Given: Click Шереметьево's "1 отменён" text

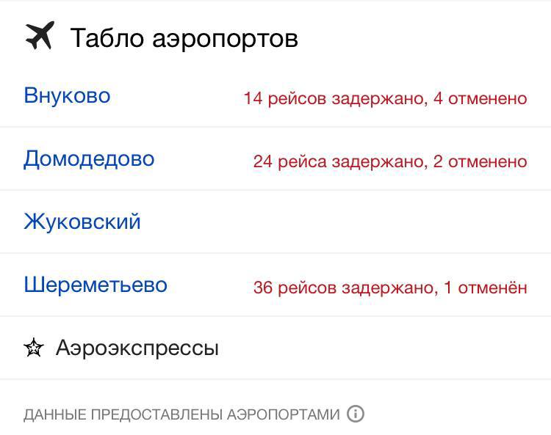Looking at the screenshot, I should click(486, 288).
